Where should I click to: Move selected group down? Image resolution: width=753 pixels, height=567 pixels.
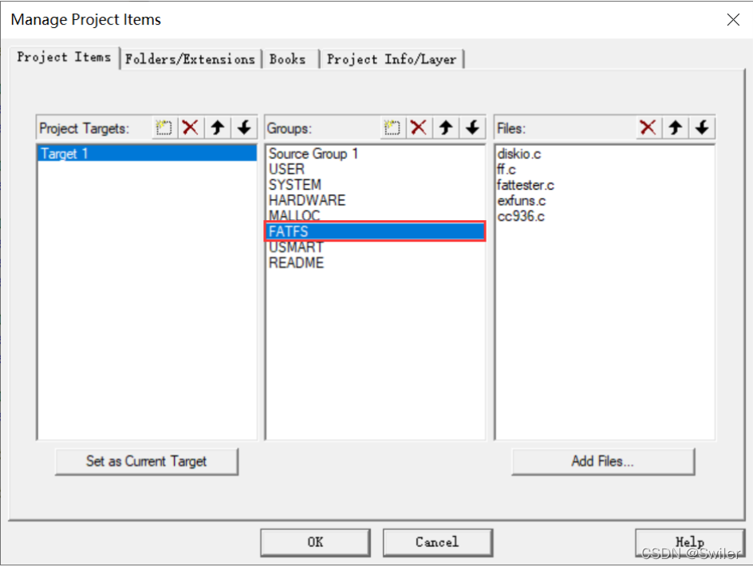(x=472, y=128)
